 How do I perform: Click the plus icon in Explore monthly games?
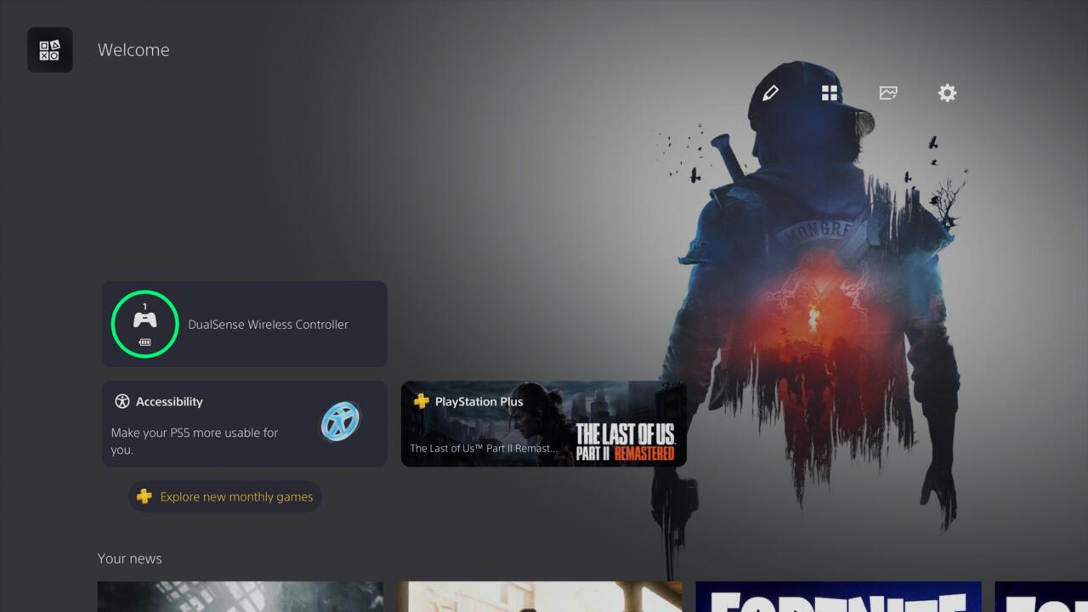click(144, 496)
